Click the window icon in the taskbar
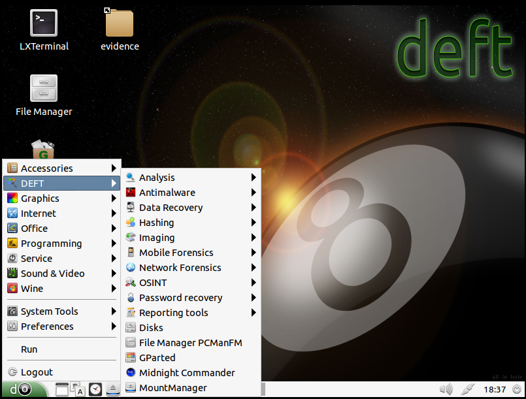The width and height of the screenshot is (526, 399). click(61, 389)
